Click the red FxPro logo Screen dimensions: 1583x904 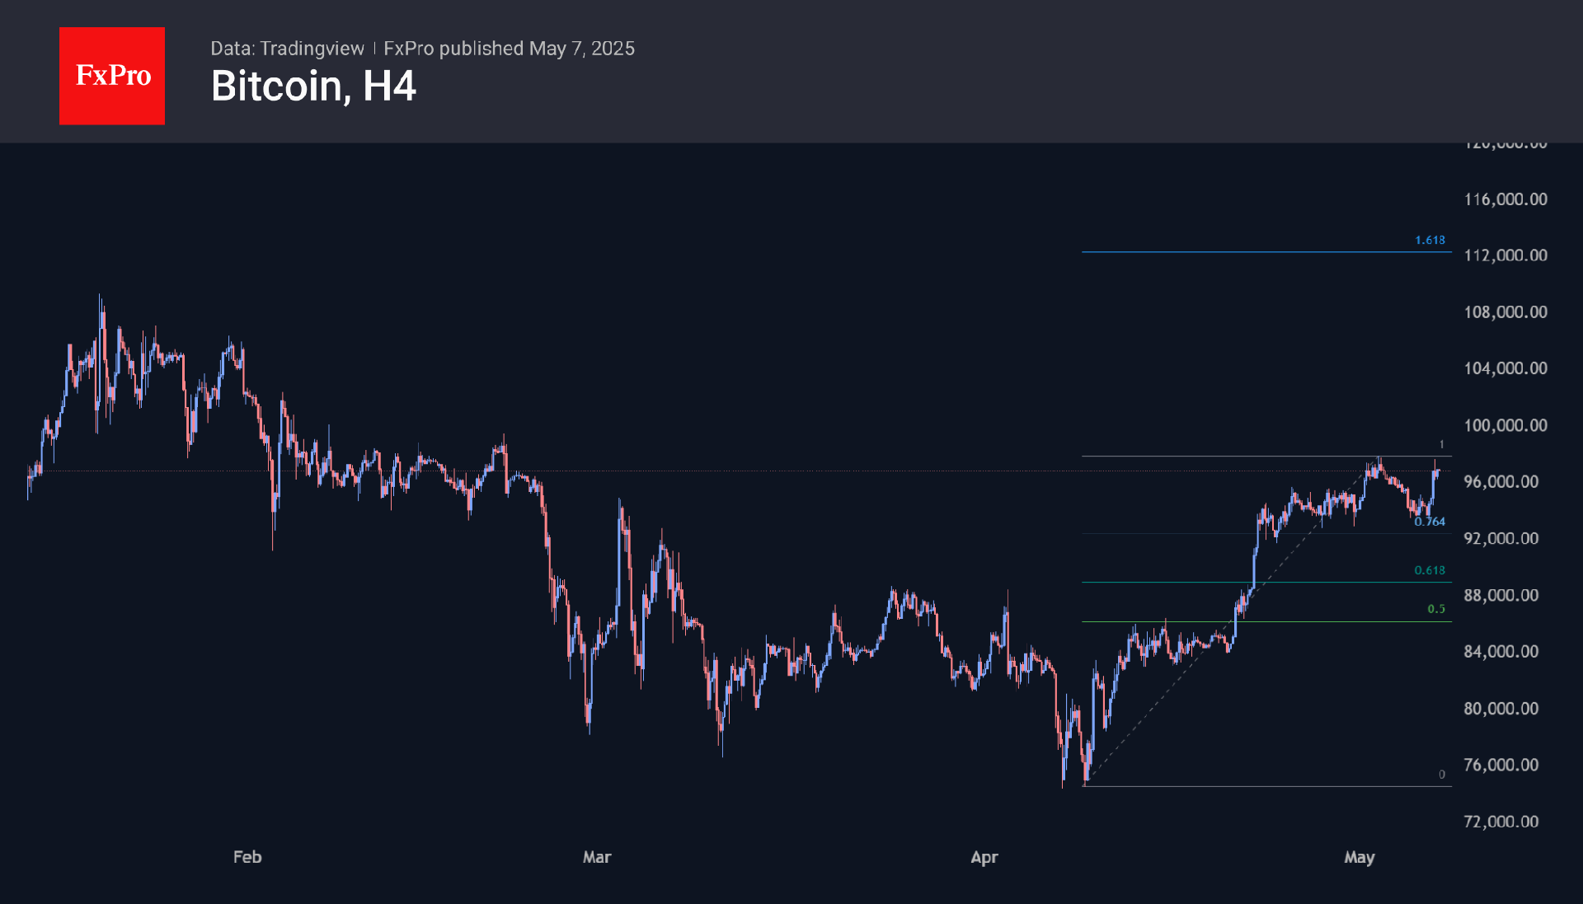click(x=112, y=76)
